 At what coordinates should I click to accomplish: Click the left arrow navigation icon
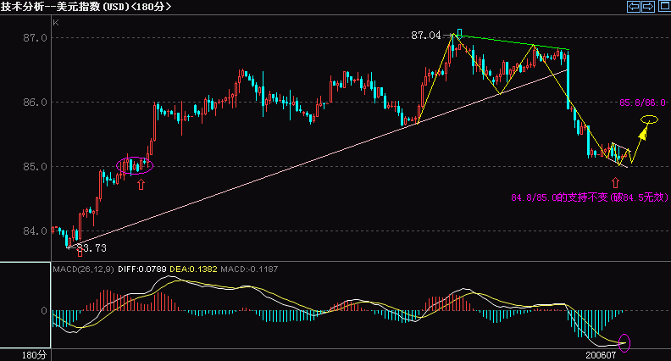633,7
